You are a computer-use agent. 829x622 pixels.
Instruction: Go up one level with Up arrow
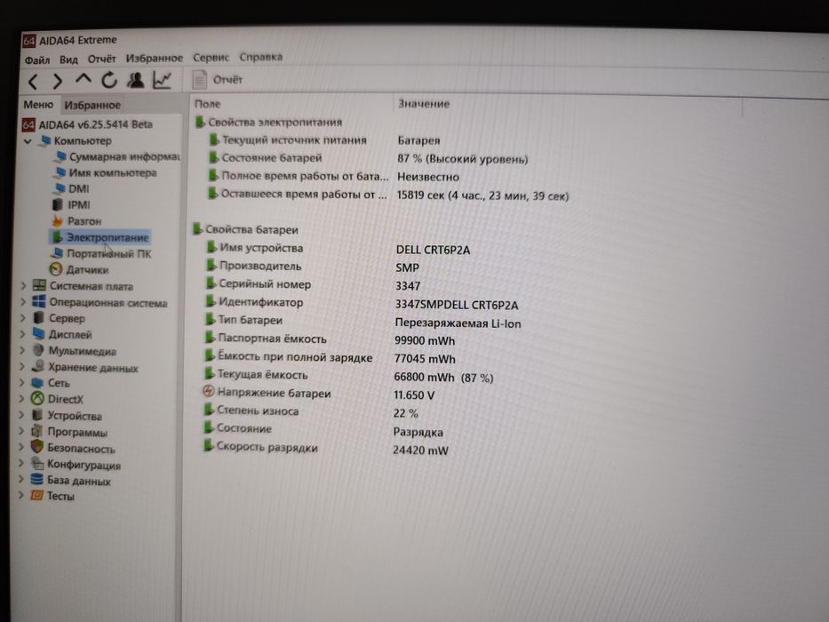(x=83, y=79)
